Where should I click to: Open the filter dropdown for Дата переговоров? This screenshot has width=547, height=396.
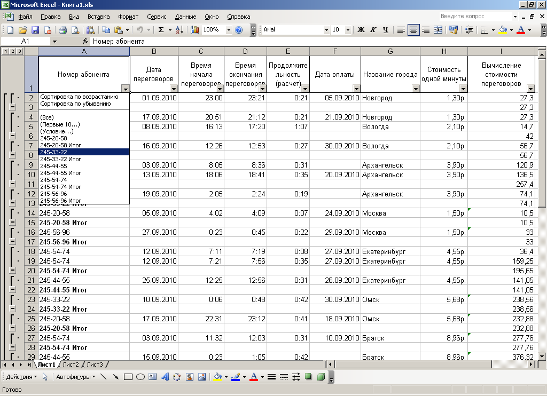click(x=174, y=89)
